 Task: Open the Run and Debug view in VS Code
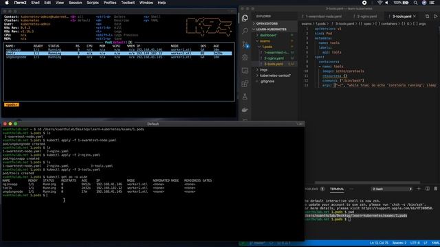(245, 57)
